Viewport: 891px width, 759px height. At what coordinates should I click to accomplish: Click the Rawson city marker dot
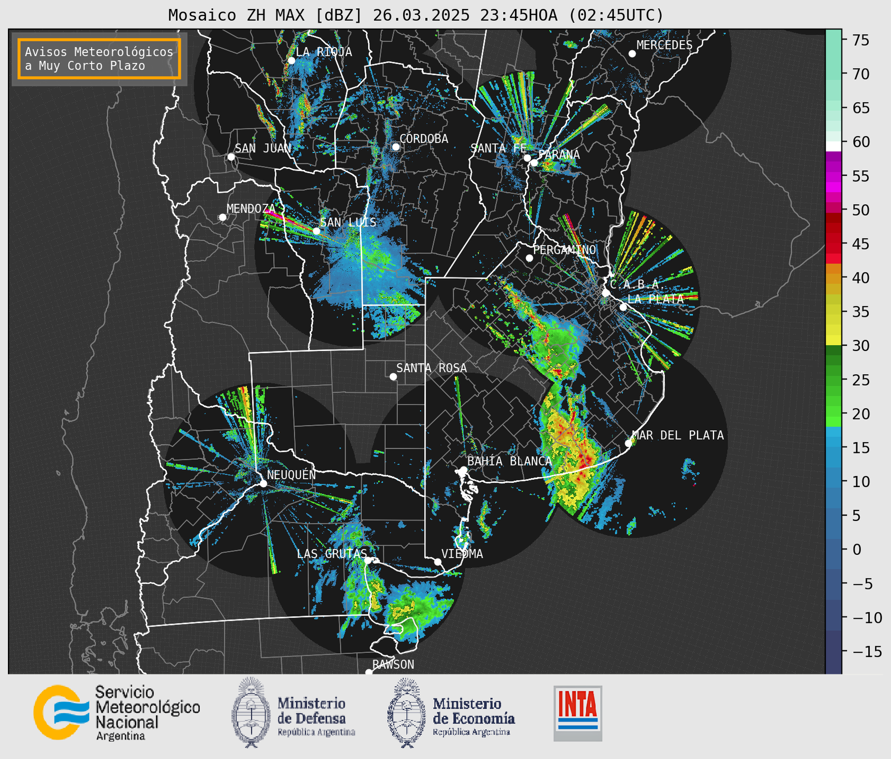369,672
